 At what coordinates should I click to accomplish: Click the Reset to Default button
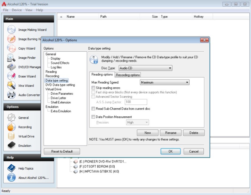tap(62, 151)
